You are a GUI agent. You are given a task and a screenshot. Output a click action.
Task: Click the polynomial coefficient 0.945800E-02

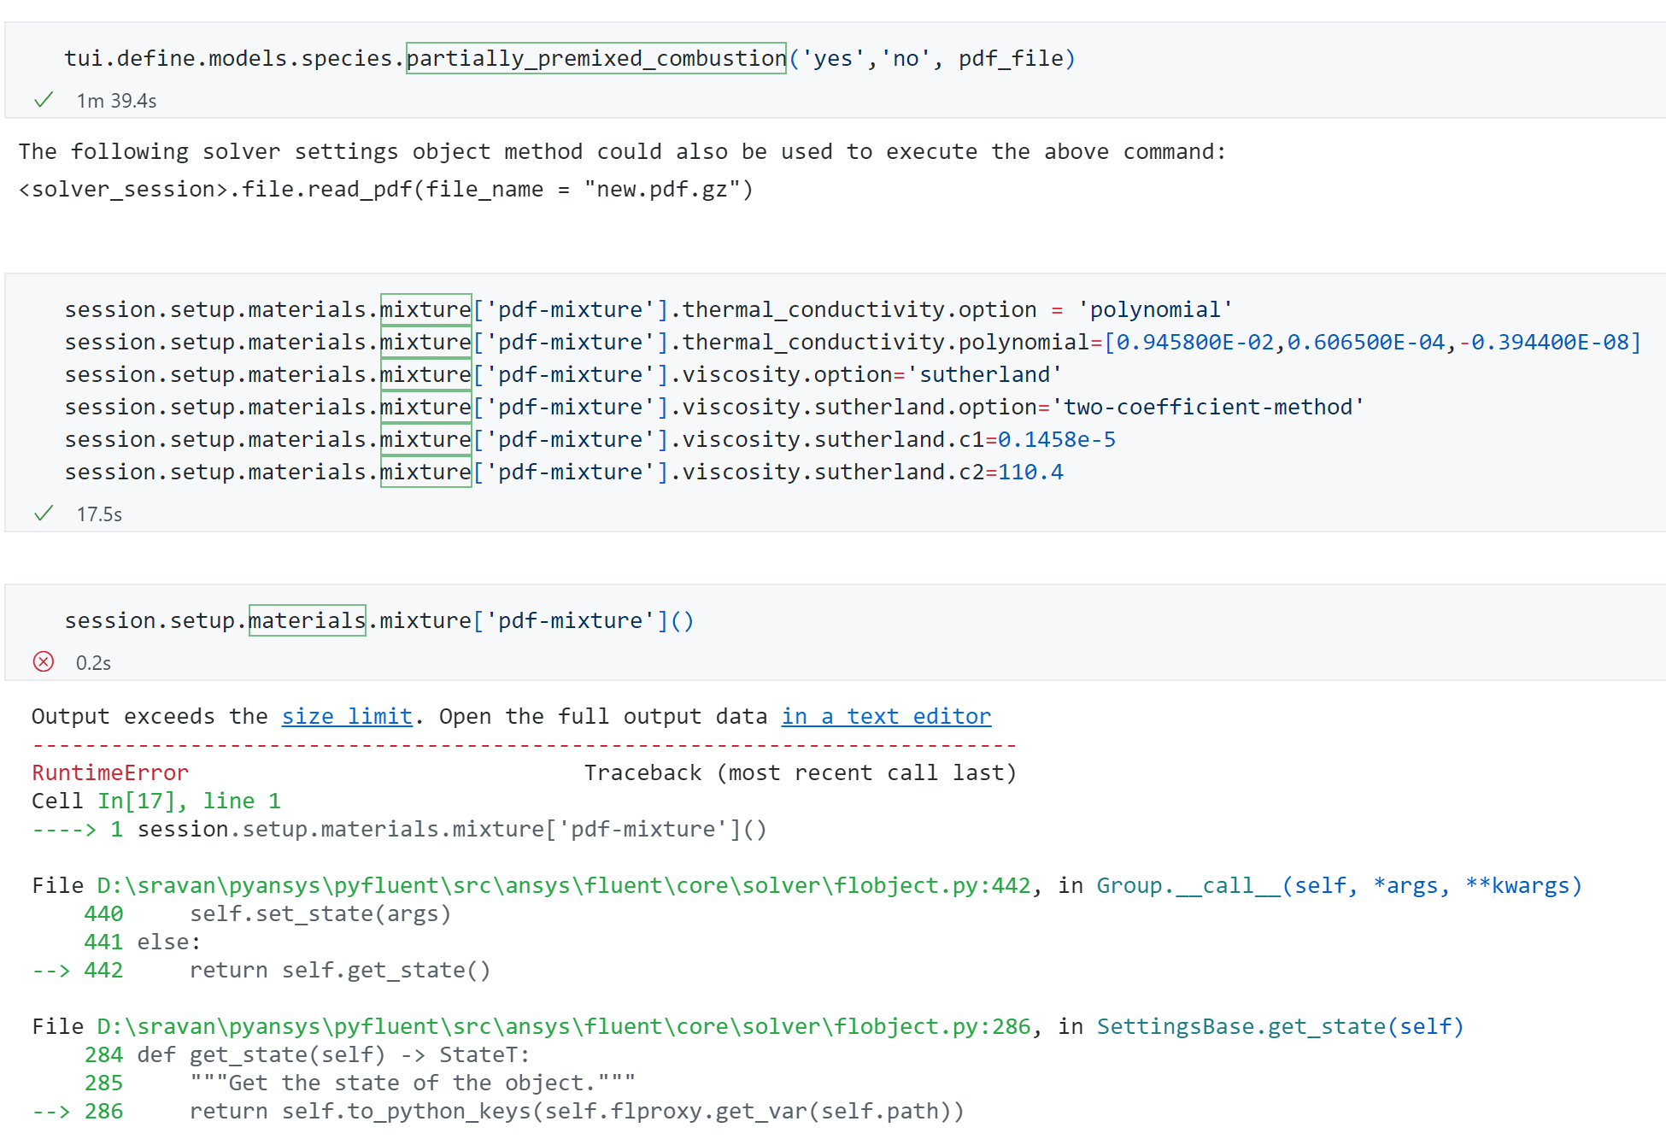coord(1195,342)
